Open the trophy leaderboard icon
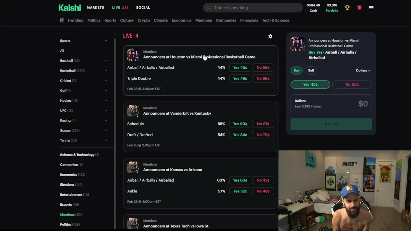This screenshot has height=231, width=411. pos(347,8)
